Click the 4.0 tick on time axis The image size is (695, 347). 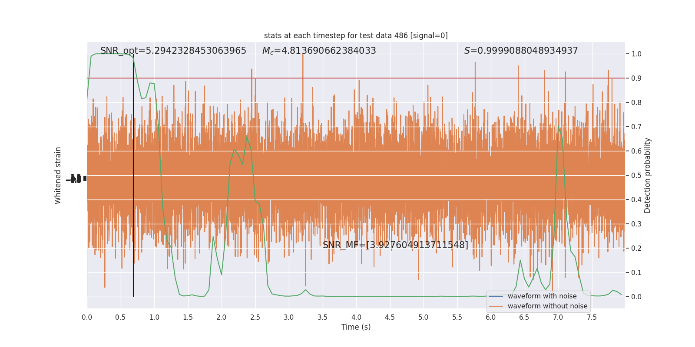[x=356, y=318]
